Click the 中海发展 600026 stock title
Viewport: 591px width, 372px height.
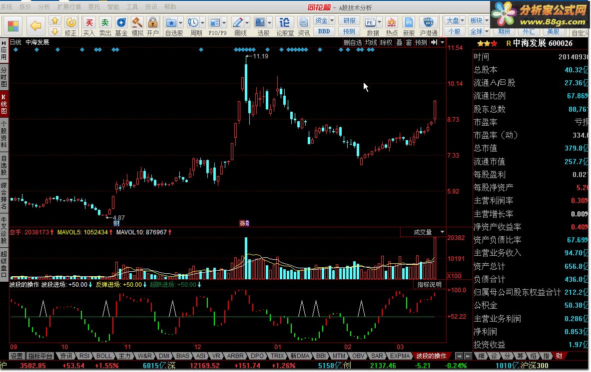pos(543,43)
